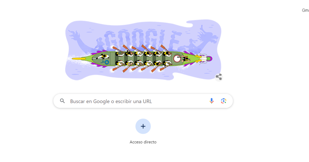The image size is (309, 162).
Task: Open the Gmail link
Action: click(305, 10)
